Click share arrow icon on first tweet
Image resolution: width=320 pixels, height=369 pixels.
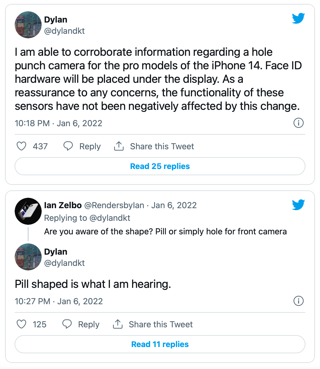pos(119,146)
